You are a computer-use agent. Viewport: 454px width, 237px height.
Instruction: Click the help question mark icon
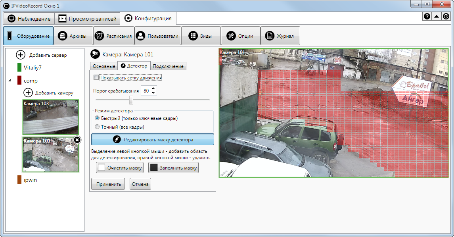click(427, 17)
